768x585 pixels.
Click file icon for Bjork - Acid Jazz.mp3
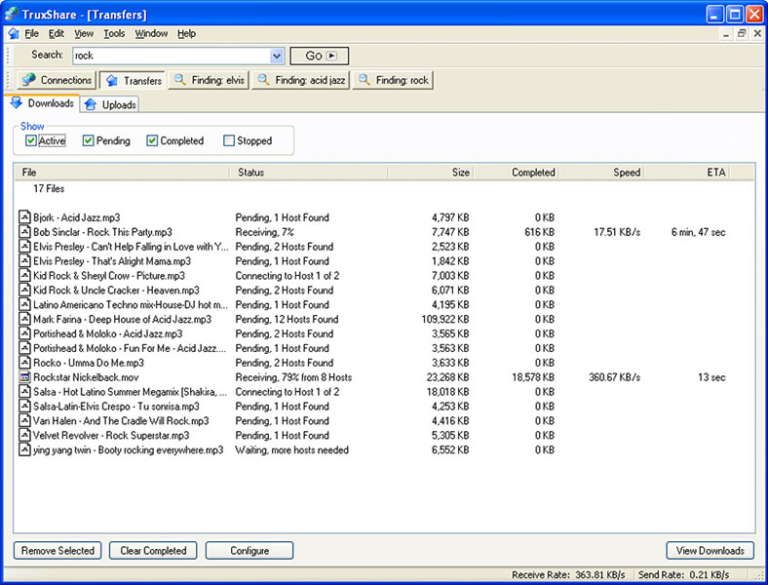[x=25, y=217]
